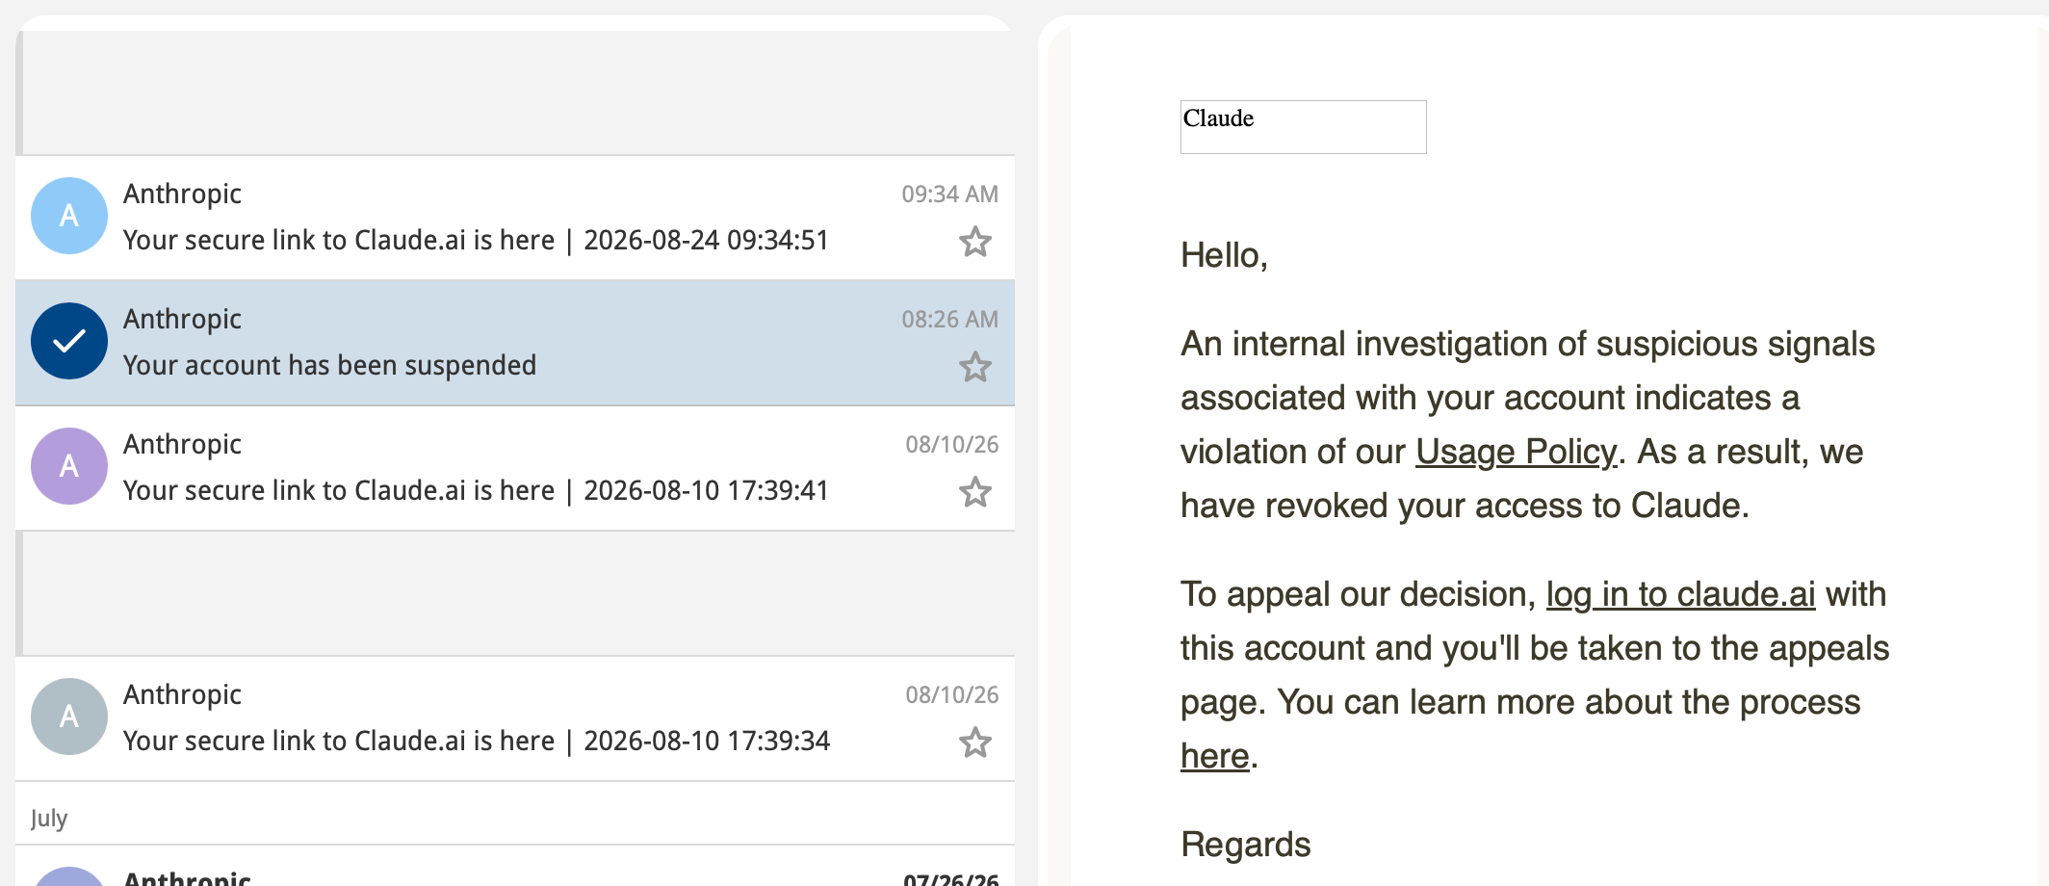Open the 17:39:41 secure link email
The image size is (2049, 886).
pyautogui.click(x=515, y=468)
